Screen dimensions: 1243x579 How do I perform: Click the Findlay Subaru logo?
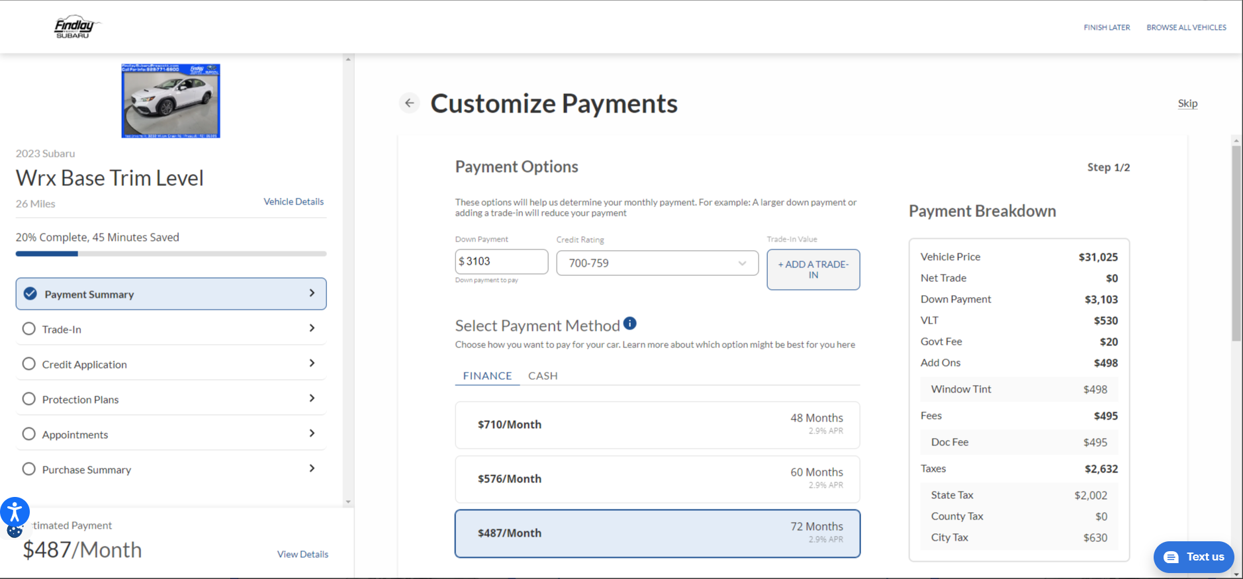75,27
